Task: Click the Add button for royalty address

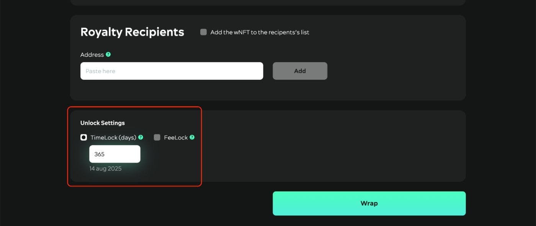Action: point(300,71)
